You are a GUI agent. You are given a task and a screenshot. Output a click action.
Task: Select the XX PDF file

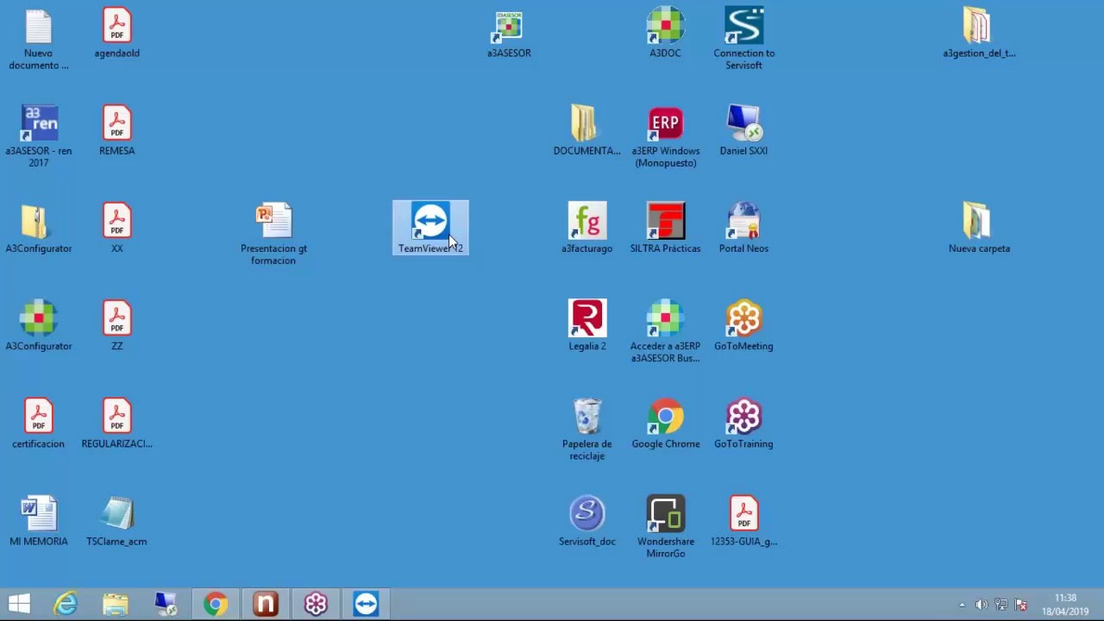116,229
